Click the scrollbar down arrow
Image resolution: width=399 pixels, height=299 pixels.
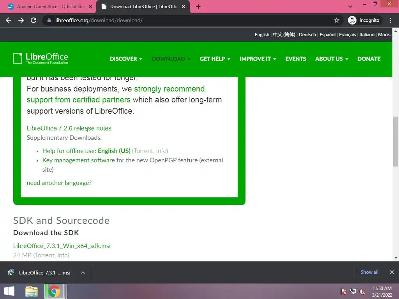(395, 258)
